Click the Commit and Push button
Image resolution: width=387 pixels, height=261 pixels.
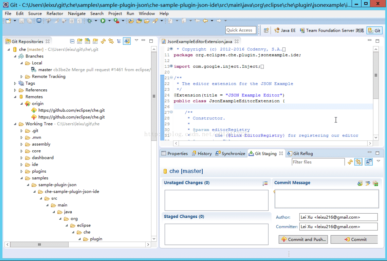tap(303, 239)
